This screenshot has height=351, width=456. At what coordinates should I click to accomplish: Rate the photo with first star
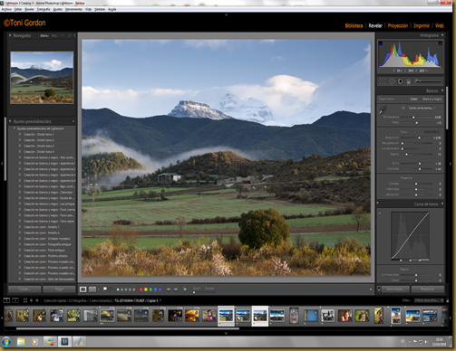(x=118, y=289)
